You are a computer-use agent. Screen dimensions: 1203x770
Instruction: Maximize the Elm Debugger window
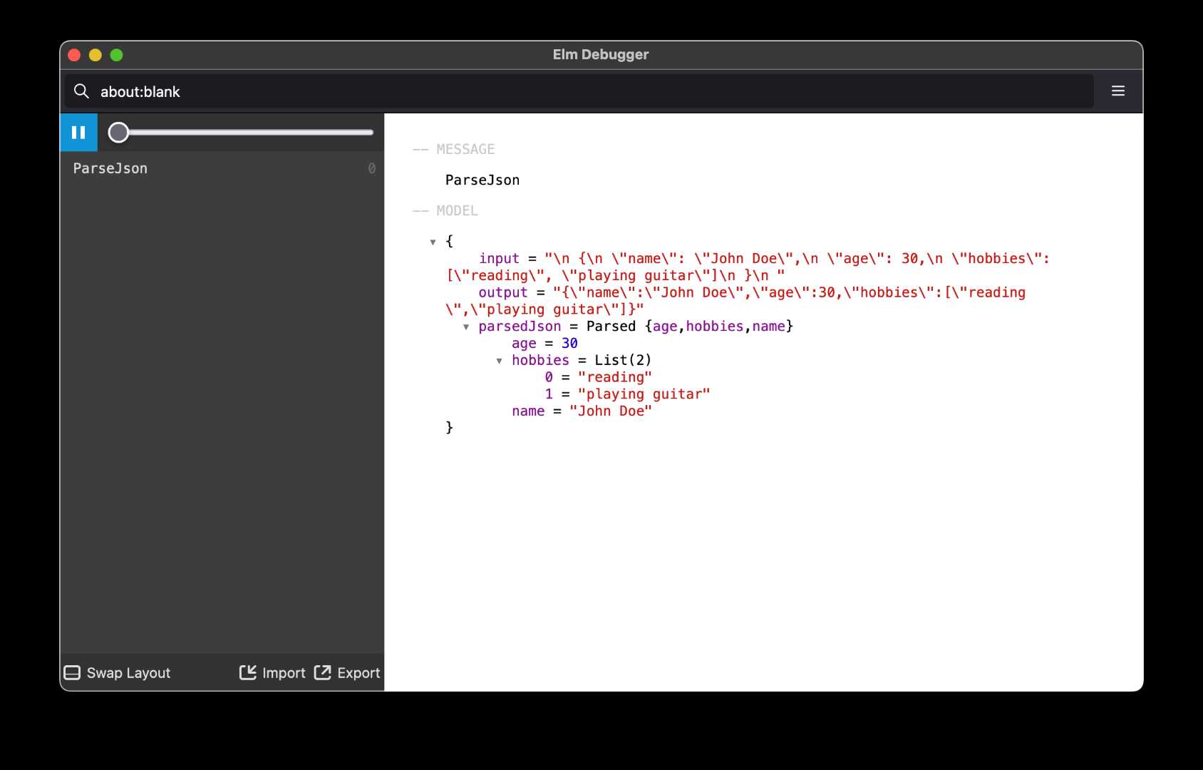point(116,55)
